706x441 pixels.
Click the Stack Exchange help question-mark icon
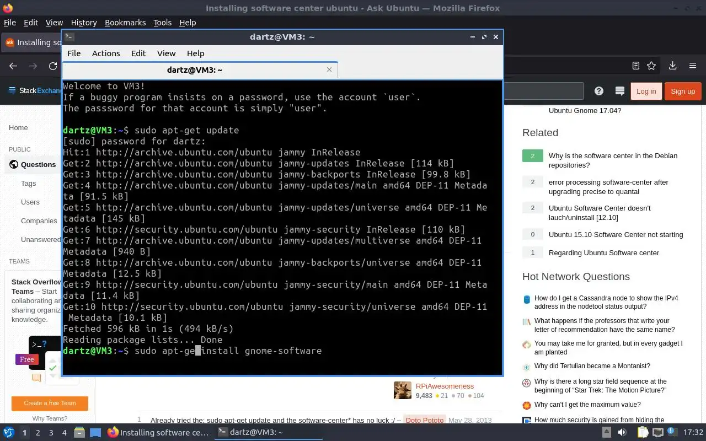598,91
